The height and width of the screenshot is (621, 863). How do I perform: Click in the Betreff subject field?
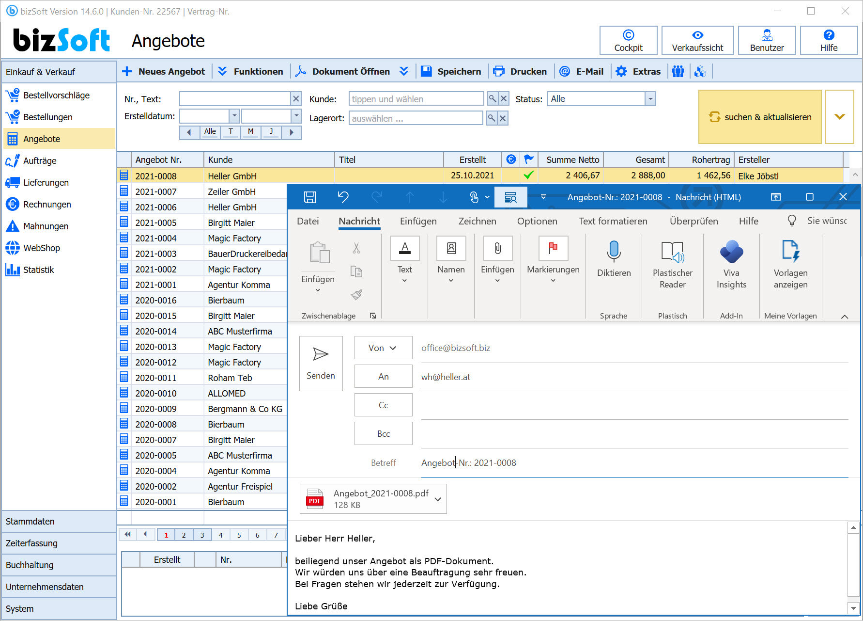[x=634, y=462]
